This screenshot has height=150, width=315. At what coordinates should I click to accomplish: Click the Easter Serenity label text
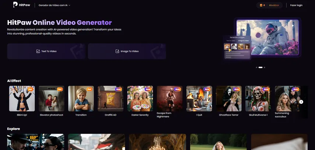click(x=140, y=115)
